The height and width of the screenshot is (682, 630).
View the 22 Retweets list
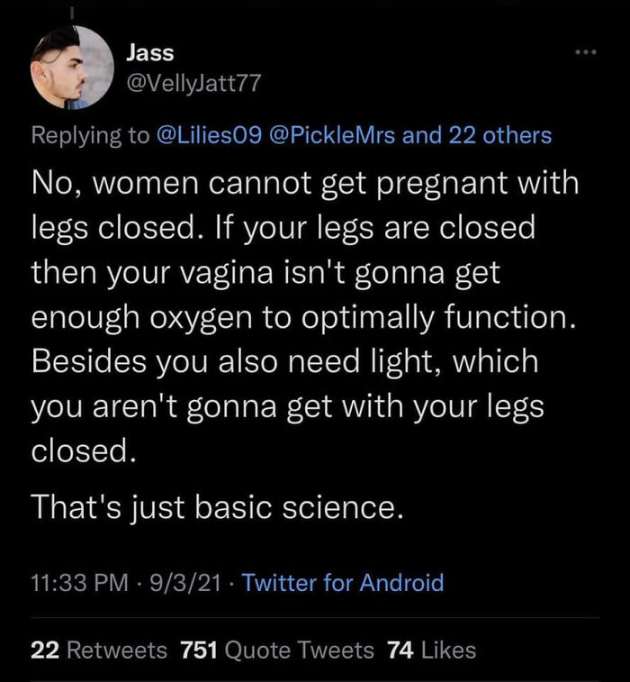(x=99, y=650)
